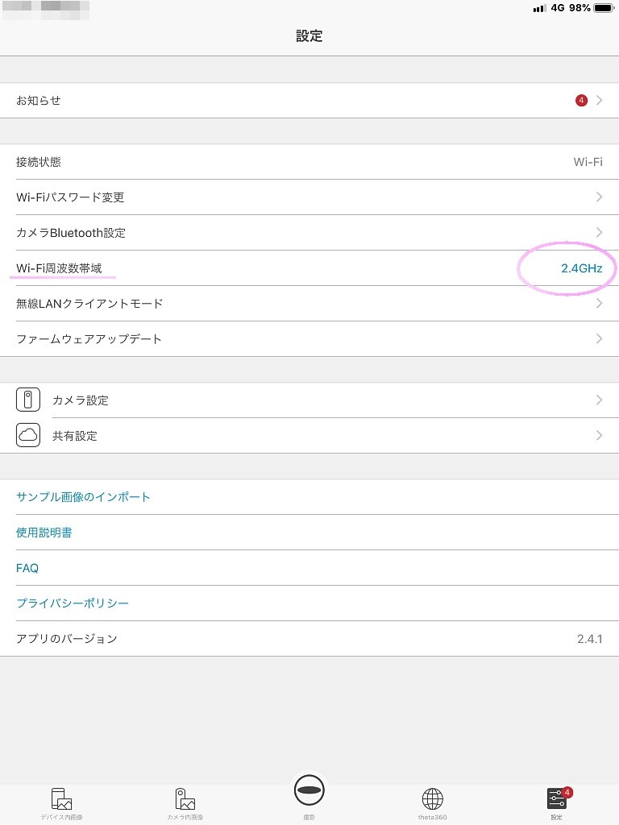Expand the Wi-Fiパスワード変更 row chevron
The width and height of the screenshot is (619, 825).
coord(599,197)
